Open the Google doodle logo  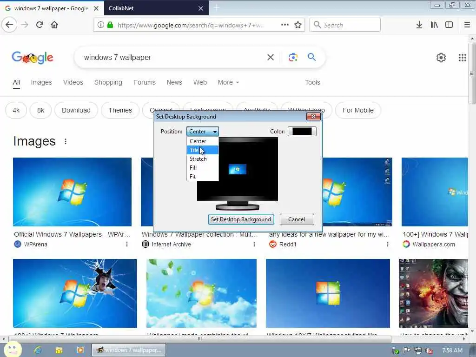click(x=33, y=57)
